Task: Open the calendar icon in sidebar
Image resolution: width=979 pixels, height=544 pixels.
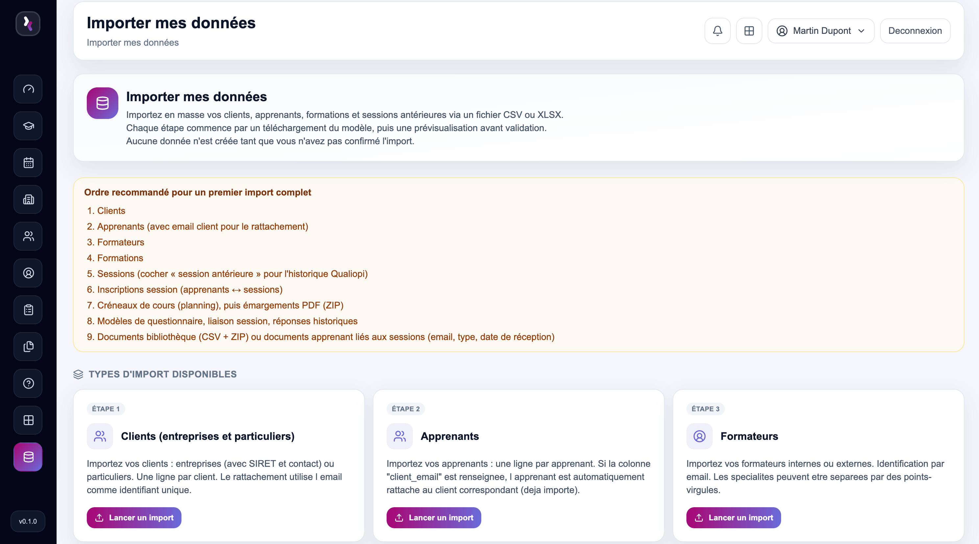Action: point(28,163)
